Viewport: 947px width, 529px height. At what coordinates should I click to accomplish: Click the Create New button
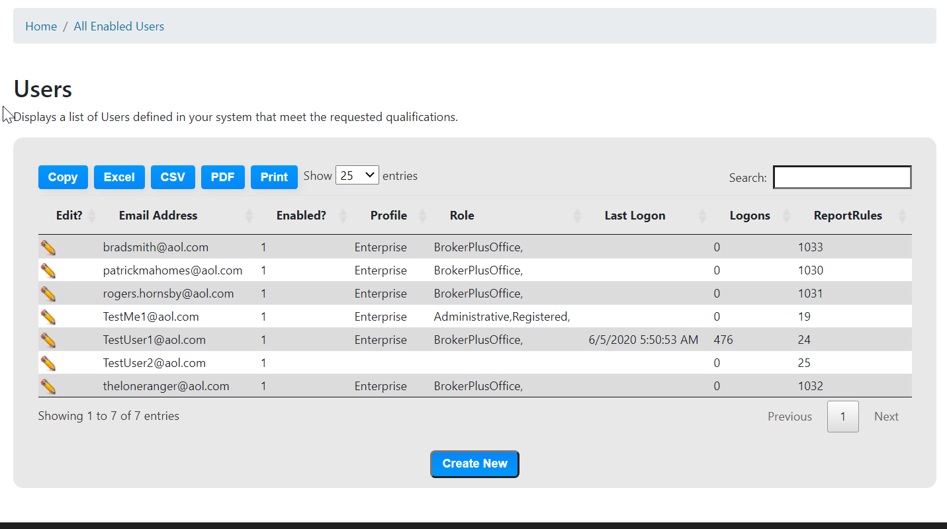click(474, 464)
